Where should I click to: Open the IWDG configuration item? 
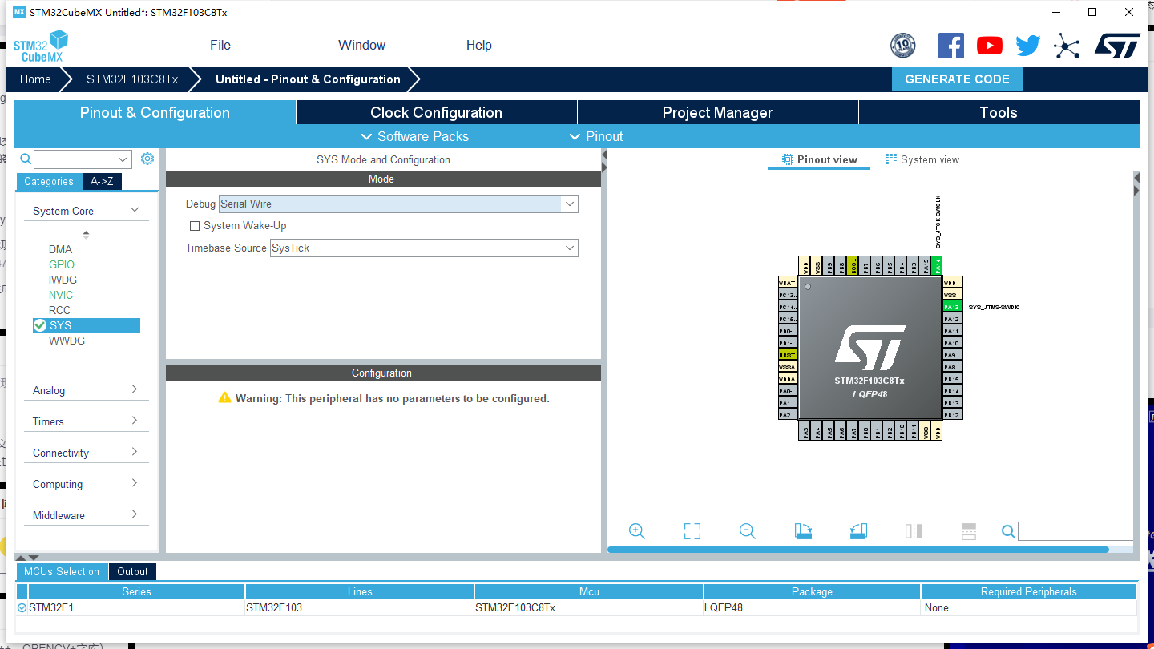click(63, 280)
